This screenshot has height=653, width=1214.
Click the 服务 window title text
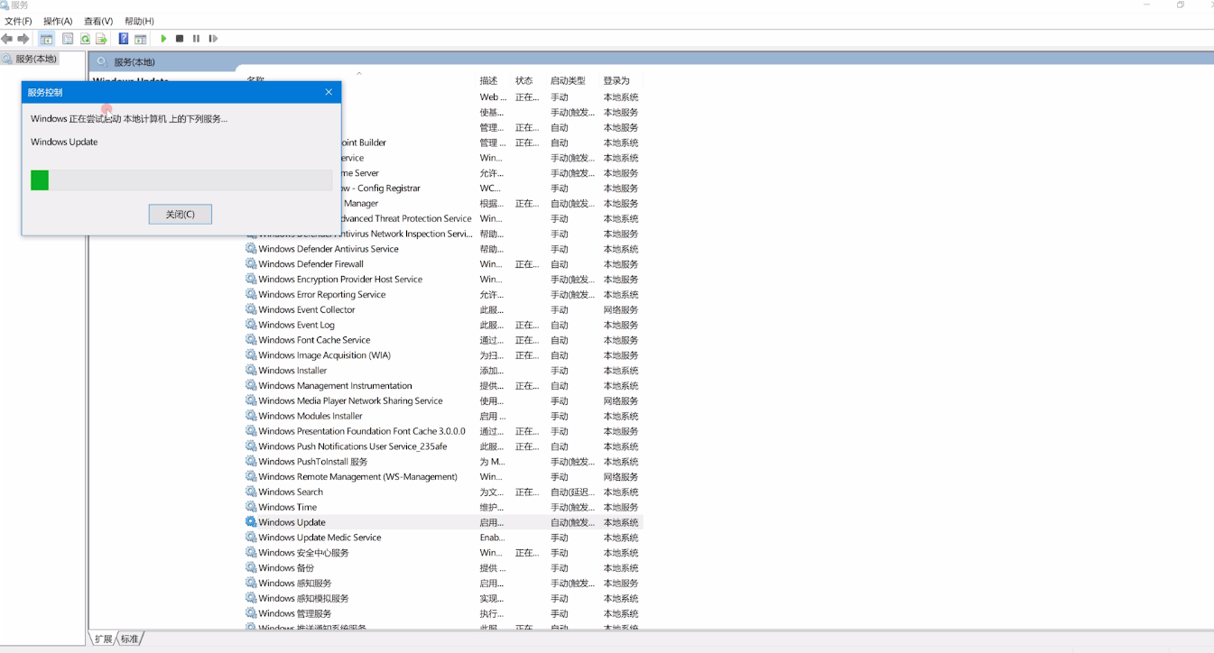(x=20, y=5)
